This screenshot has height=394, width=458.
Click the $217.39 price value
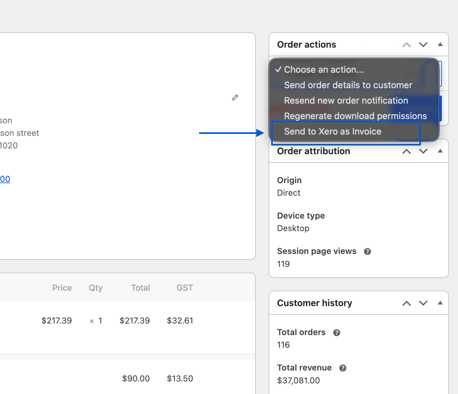[x=57, y=321]
